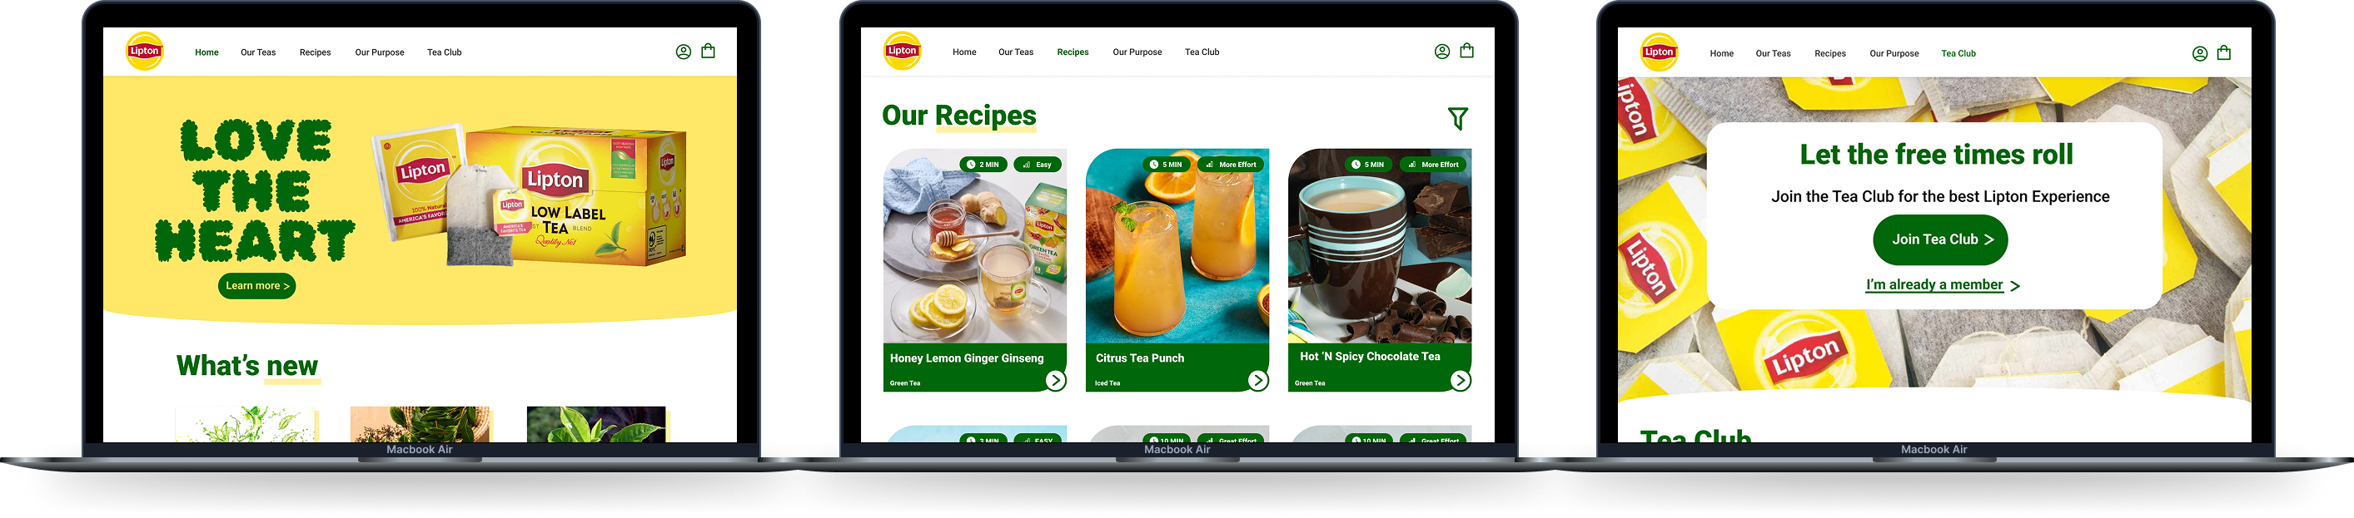Open the recipe filter funnel icon
The width and height of the screenshot is (2354, 518).
(1457, 117)
